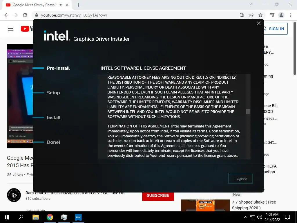Screen dimensions: 297x223
Task: Open the 7.7 Shopee Shake video thumbnail
Action: pyautogui.click(x=205, y=205)
